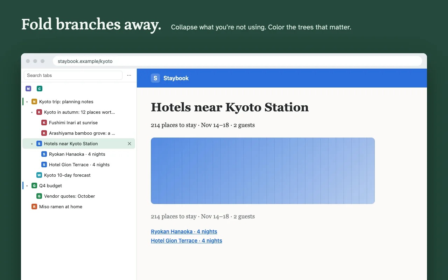Click the Kyoto trip planning notes favicon
The image size is (448, 280).
34,101
